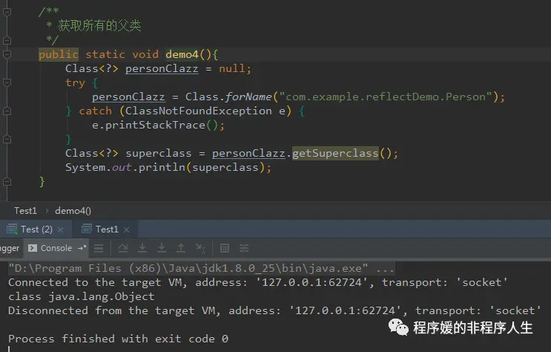Select demo4() in the breadcrumb bar

[x=73, y=211]
